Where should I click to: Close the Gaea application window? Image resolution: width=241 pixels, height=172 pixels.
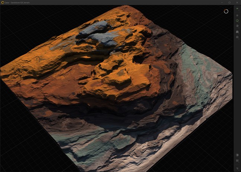point(237,2)
